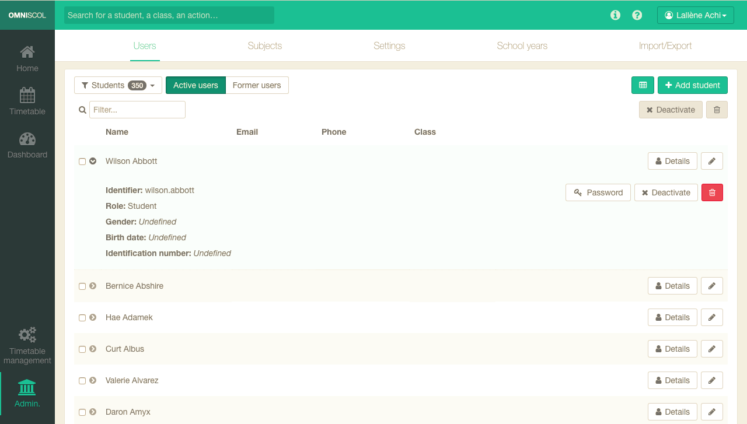Click the info icon in header

point(615,15)
